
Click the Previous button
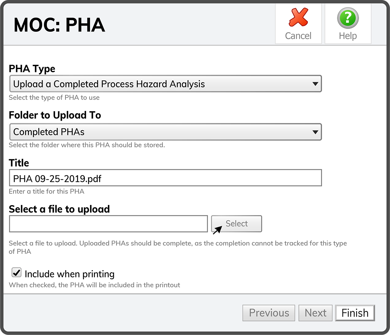(x=269, y=313)
